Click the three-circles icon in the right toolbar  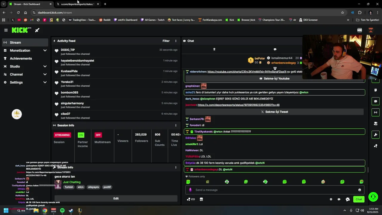click(375, 146)
